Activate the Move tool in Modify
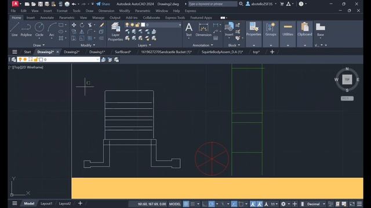 pyautogui.click(x=74, y=25)
